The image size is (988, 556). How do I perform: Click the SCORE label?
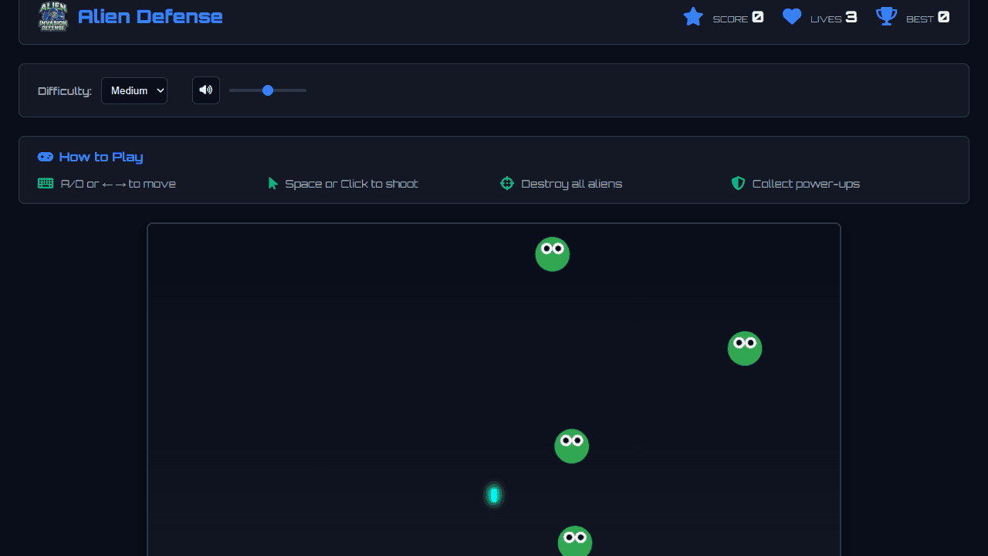pyautogui.click(x=730, y=19)
